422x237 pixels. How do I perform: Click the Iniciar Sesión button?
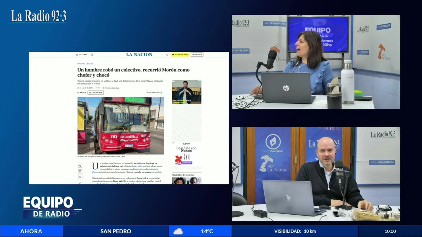[x=197, y=55]
